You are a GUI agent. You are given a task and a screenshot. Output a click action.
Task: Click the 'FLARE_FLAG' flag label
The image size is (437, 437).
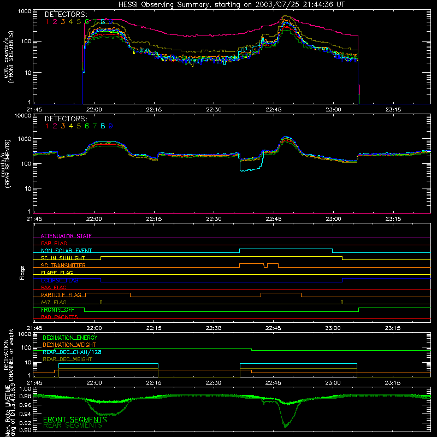(x=57, y=273)
